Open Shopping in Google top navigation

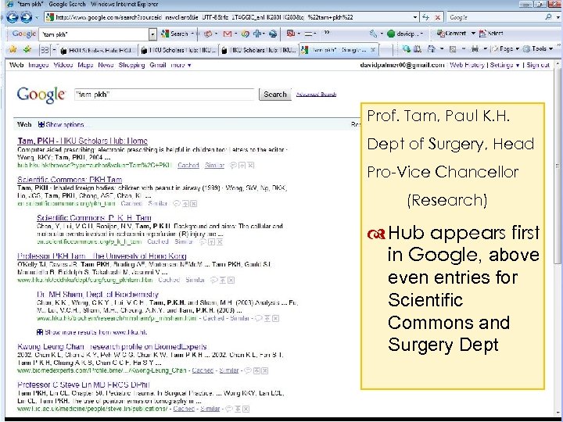(132, 65)
